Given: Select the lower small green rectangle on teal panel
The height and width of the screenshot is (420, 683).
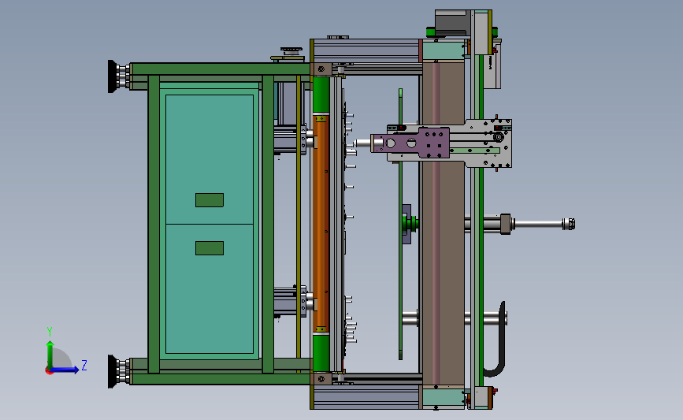Looking at the screenshot, I should 210,248.
